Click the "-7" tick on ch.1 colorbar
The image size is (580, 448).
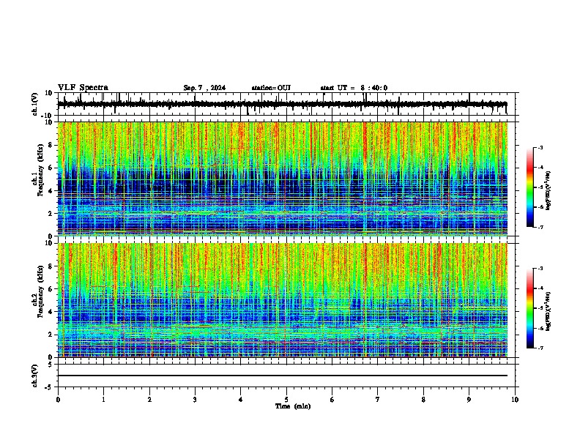point(540,227)
